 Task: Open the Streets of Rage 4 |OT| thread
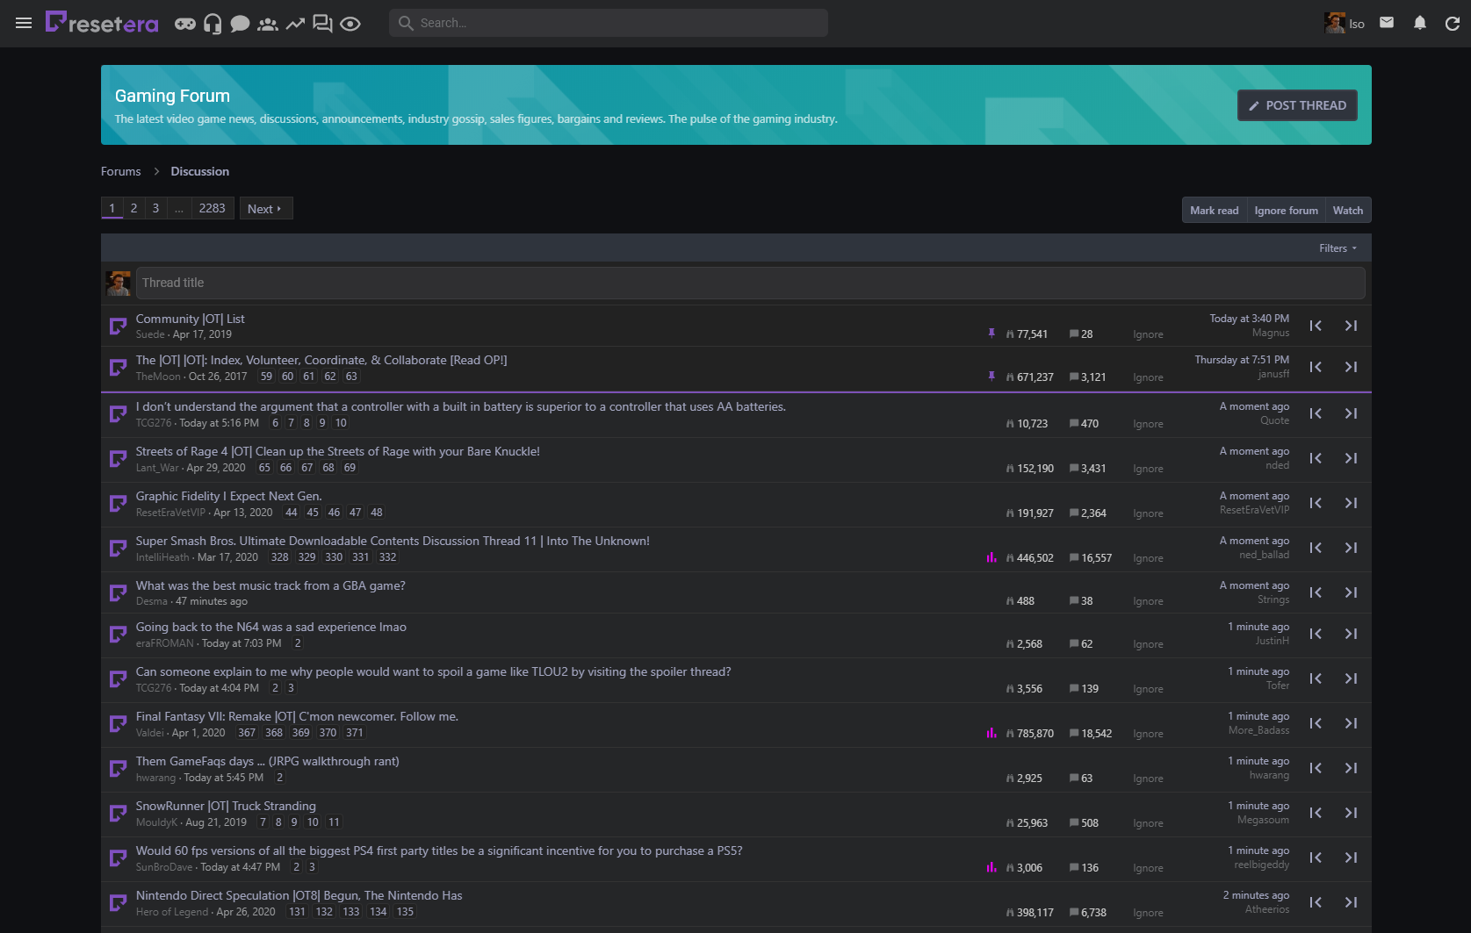(338, 451)
